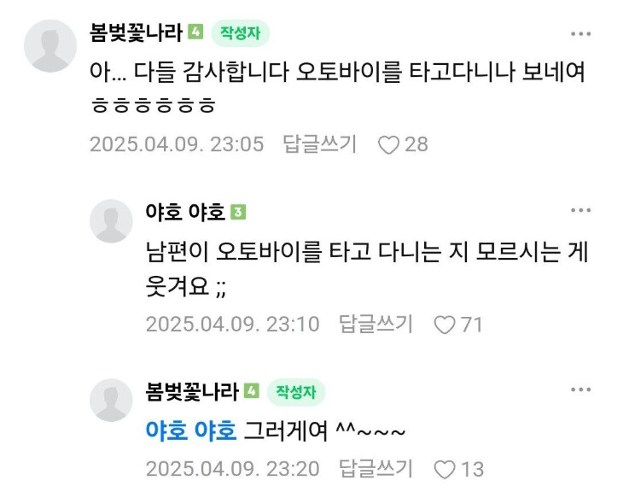Click the level 3 badge beside 야호 야호
This screenshot has height=492, width=629.
(238, 212)
